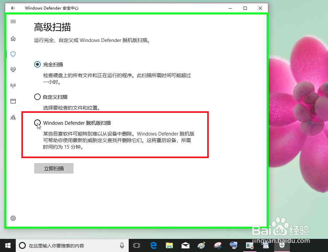Click the full scan description paragraph
This screenshot has height=252, width=328.
point(117,79)
